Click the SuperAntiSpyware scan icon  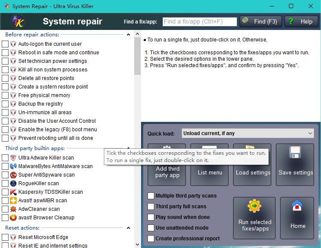coord(13,175)
